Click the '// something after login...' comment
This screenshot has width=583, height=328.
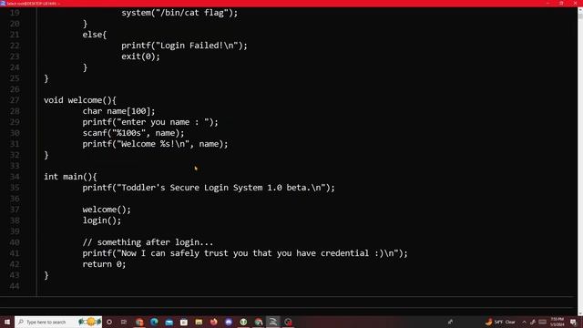coord(148,242)
